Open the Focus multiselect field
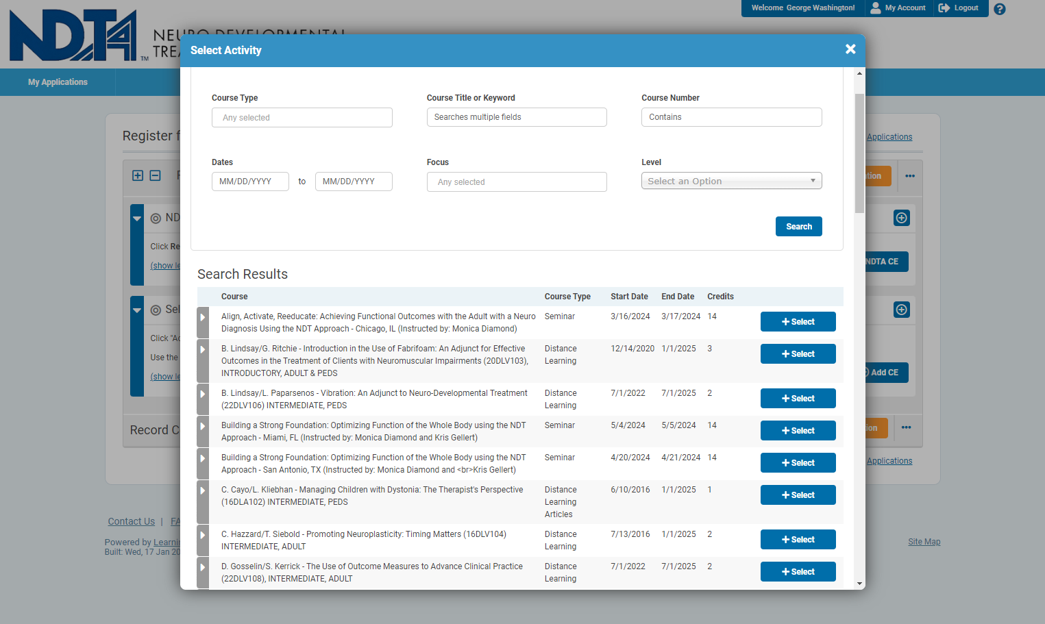The height and width of the screenshot is (624, 1045). (x=517, y=182)
